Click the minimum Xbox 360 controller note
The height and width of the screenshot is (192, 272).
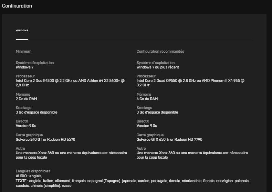(71, 155)
